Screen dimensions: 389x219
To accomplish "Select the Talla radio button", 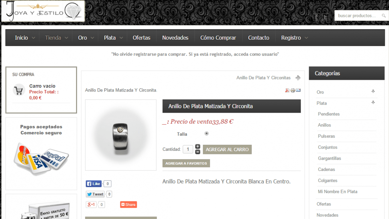I will [207, 133].
